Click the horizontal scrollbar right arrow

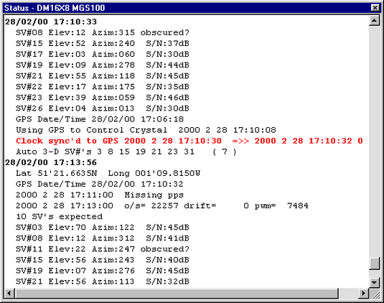pyautogui.click(x=363, y=293)
